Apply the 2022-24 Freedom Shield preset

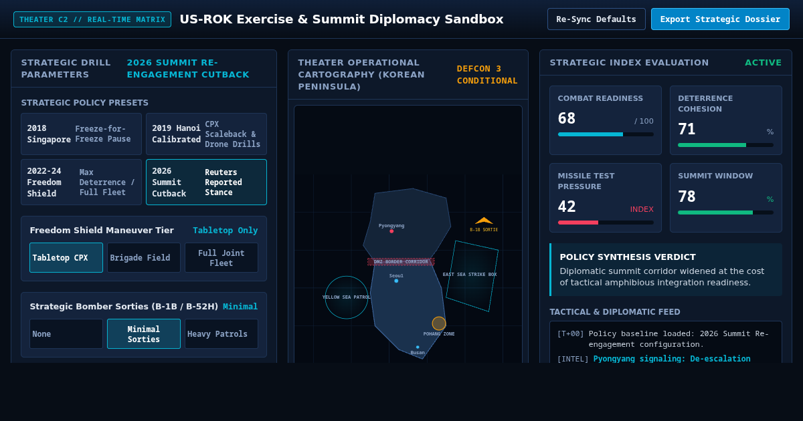click(81, 182)
